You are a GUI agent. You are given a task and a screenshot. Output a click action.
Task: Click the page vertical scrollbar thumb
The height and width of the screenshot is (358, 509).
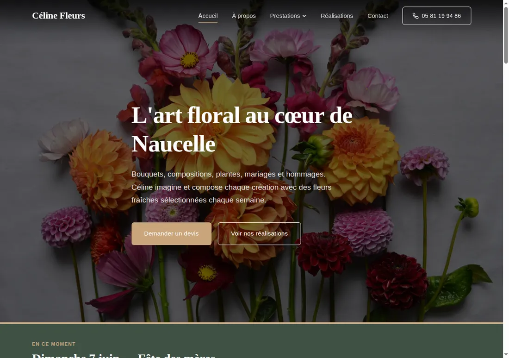click(x=506, y=35)
